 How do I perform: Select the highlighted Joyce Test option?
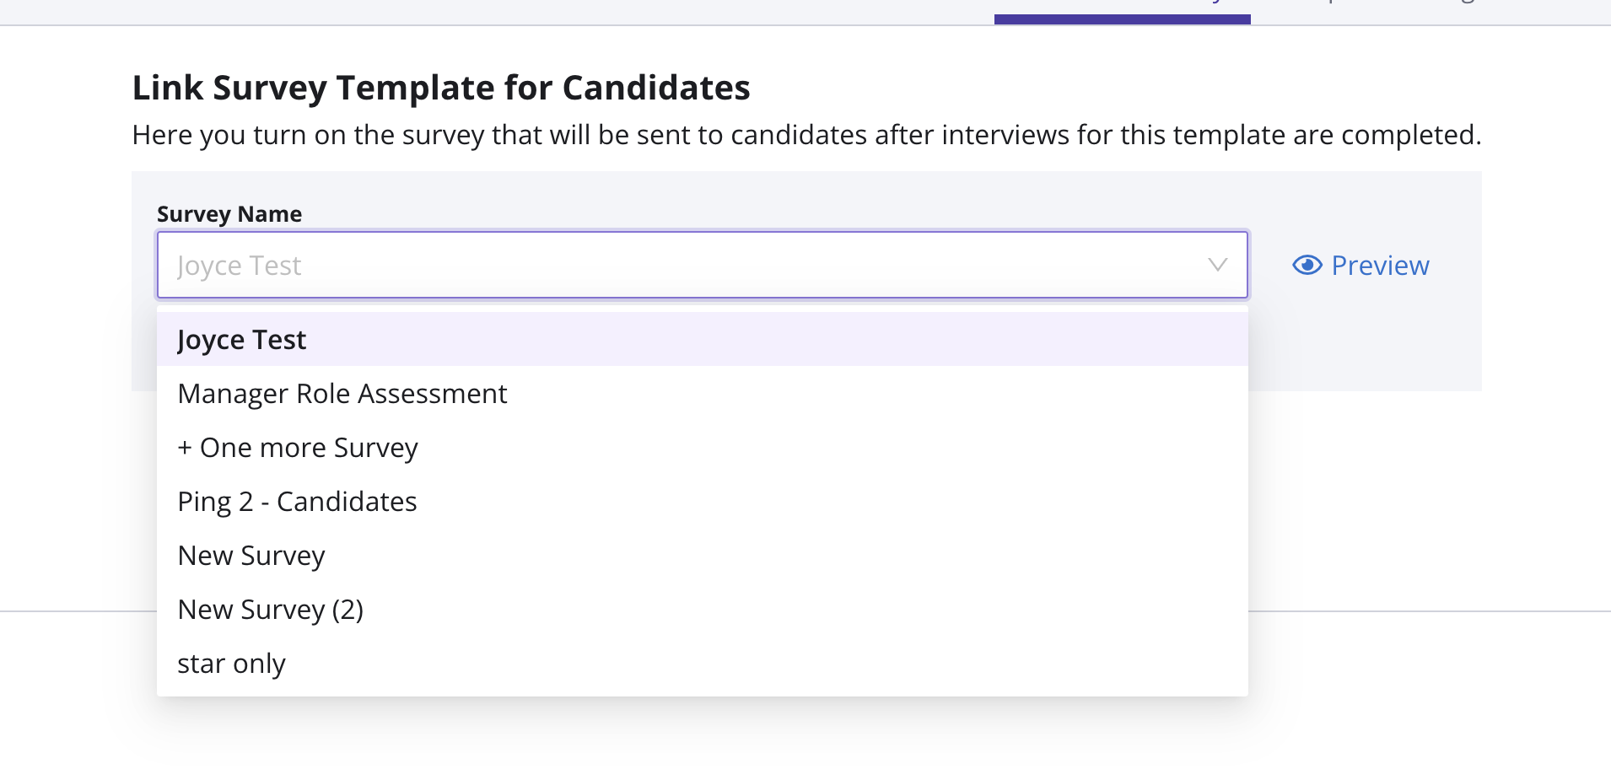[x=242, y=340]
